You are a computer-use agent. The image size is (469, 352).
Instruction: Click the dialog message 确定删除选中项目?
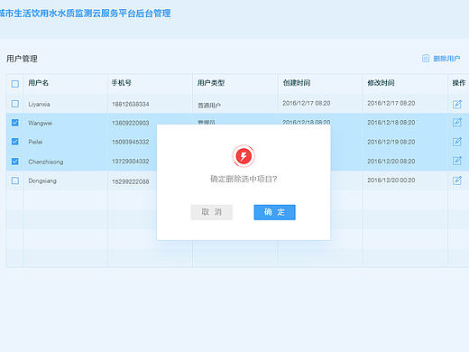coord(244,179)
